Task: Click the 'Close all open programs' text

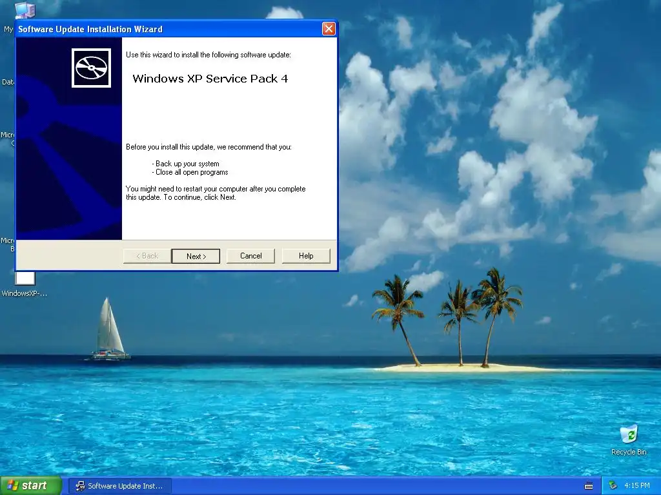Action: [x=192, y=172]
